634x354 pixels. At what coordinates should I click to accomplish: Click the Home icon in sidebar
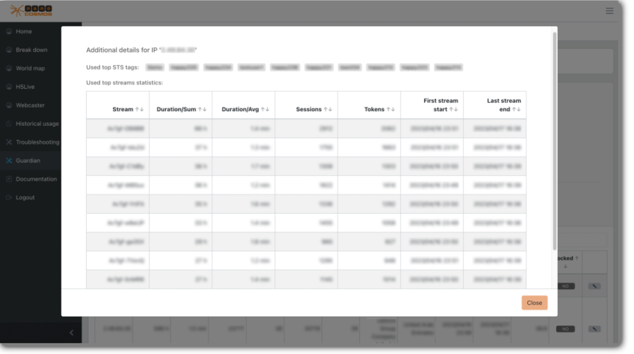tap(9, 32)
